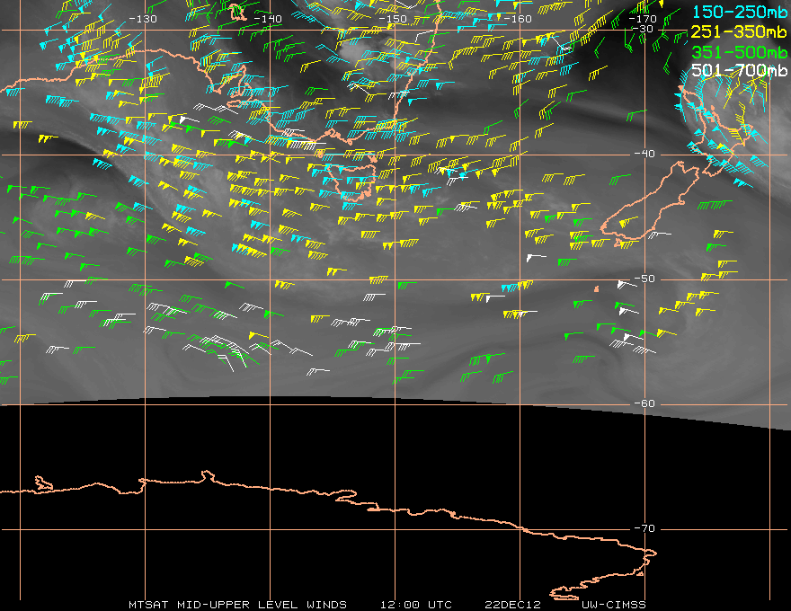
Task: Click the -40 latitude label
Action: pyautogui.click(x=644, y=154)
